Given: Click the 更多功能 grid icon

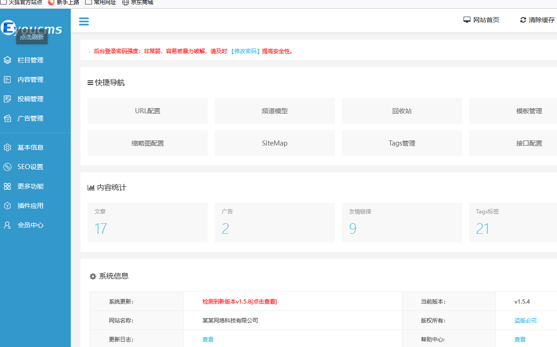Looking at the screenshot, I should click(7, 186).
